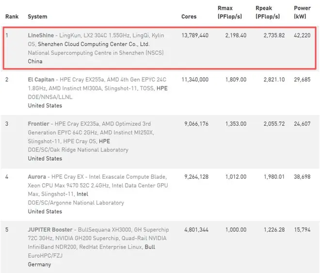Open the DOE/NNSA/LLNL site link
This screenshot has height=273, width=320.
pyautogui.click(x=50, y=97)
